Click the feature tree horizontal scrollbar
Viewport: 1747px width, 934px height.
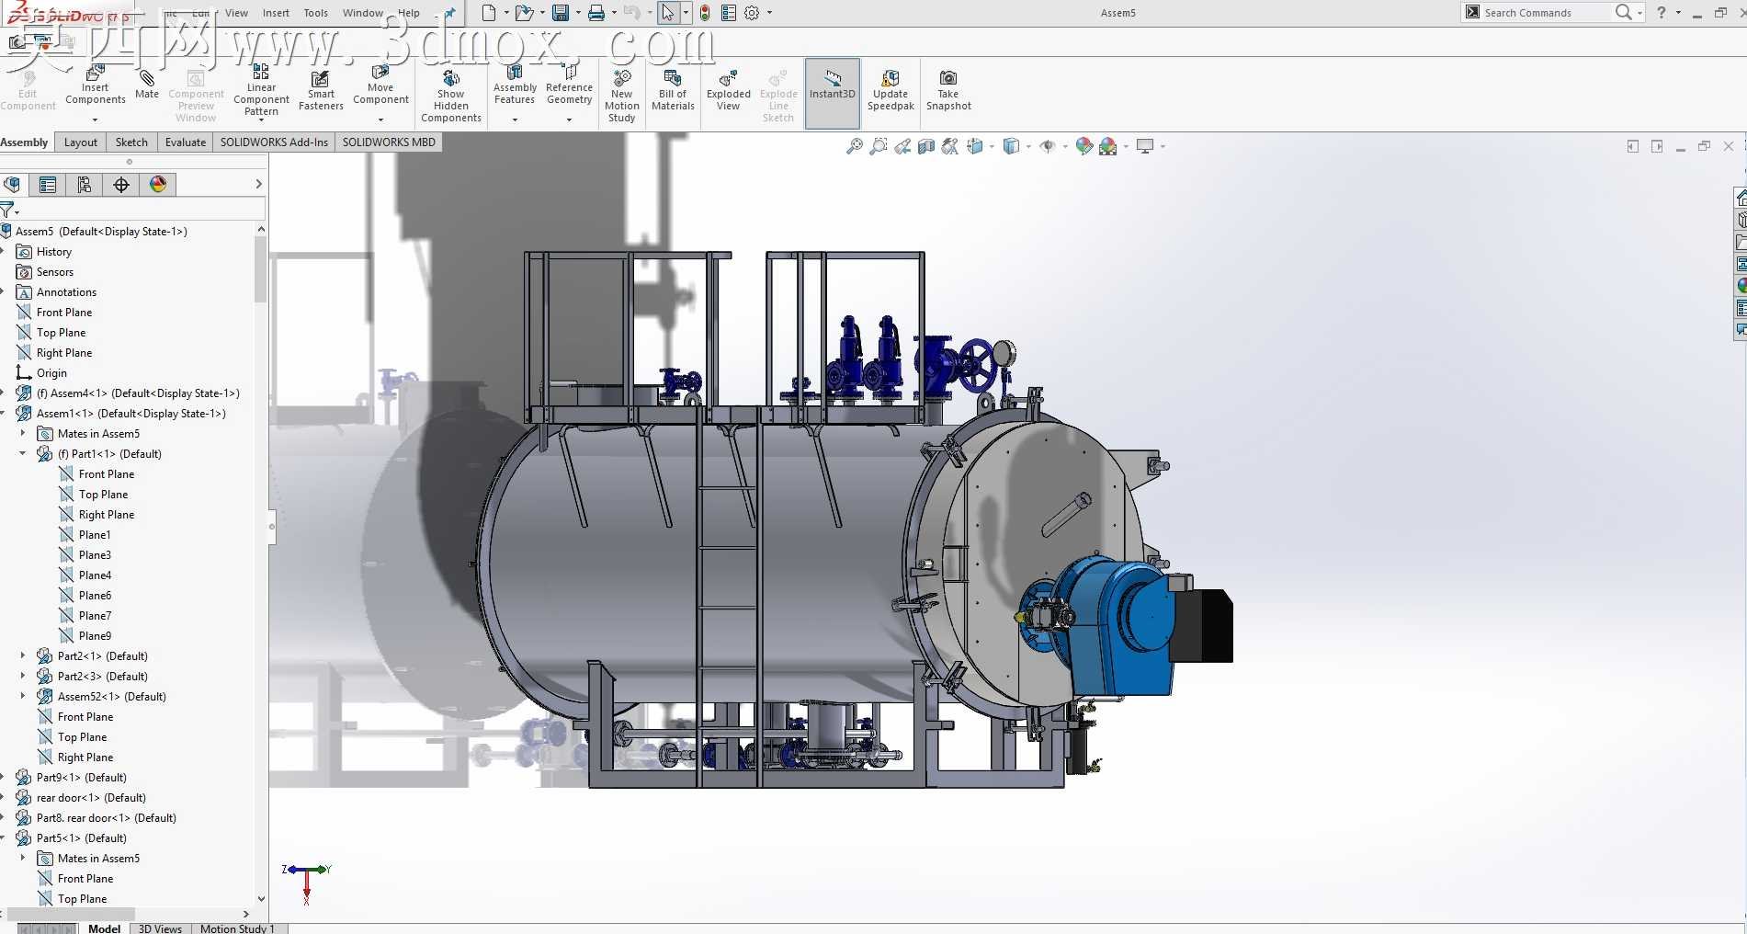click(72, 915)
